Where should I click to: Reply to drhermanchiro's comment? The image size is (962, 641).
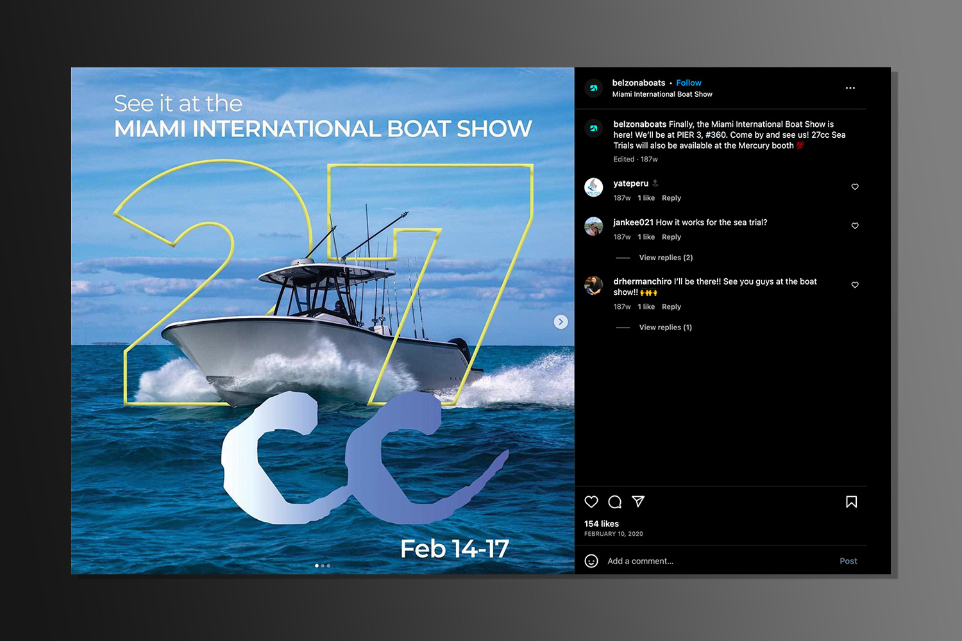671,307
